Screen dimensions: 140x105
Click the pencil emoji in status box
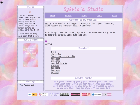[30, 12]
